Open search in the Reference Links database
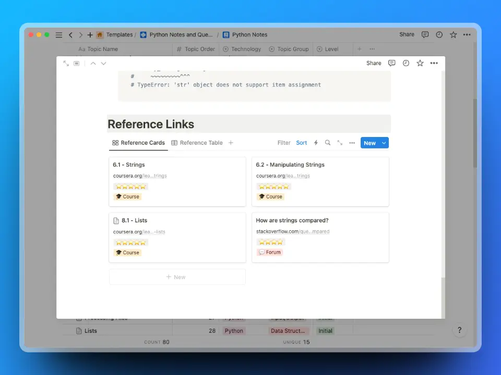 [328, 143]
